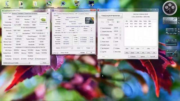Switch to Validation tab in GPU-Z

tap(21, 13)
